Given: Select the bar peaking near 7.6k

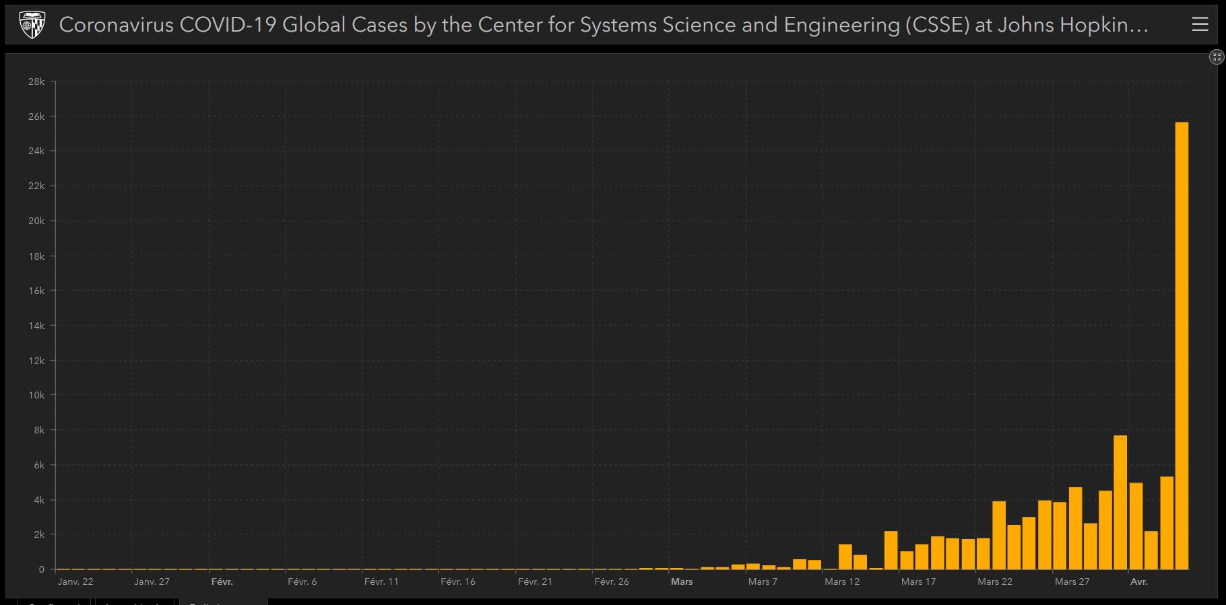Looking at the screenshot, I should [x=1120, y=503].
